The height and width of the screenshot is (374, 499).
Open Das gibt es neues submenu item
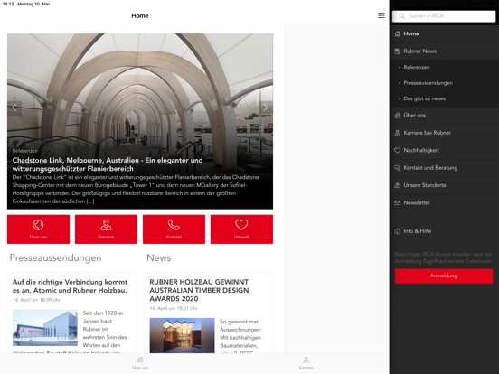(x=444, y=98)
